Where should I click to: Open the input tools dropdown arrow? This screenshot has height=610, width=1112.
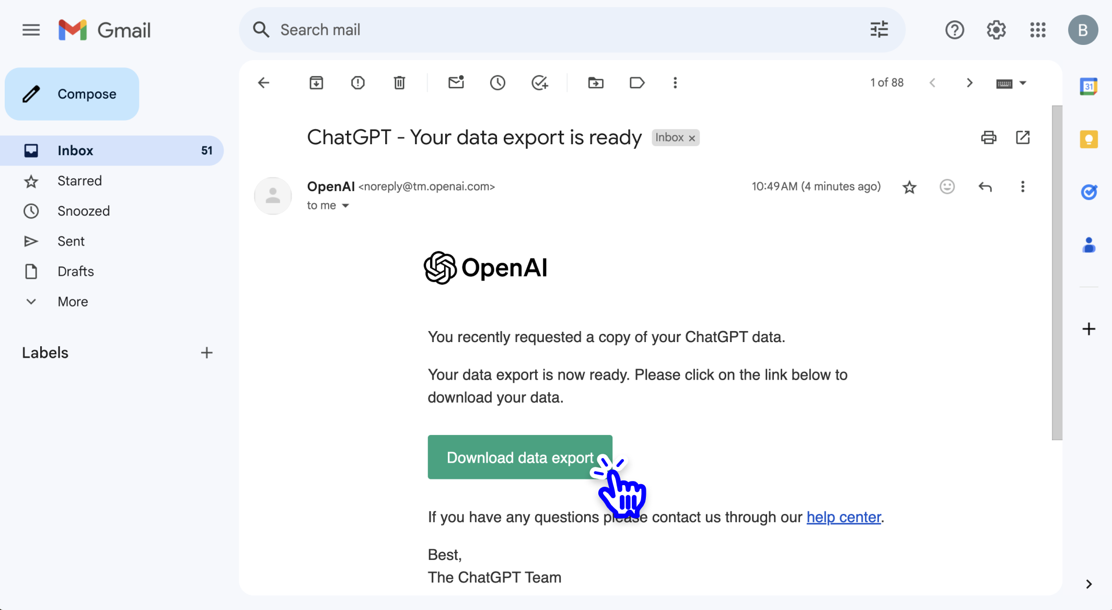1023,83
